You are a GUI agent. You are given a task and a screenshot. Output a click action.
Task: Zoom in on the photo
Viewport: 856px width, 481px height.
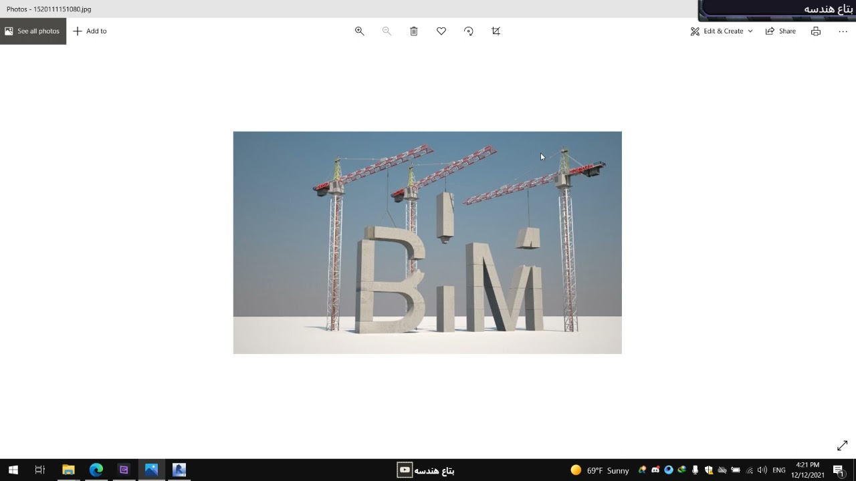(359, 31)
